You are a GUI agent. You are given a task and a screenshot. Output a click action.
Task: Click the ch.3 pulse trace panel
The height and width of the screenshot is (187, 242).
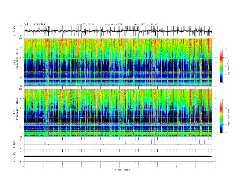click(x=120, y=145)
